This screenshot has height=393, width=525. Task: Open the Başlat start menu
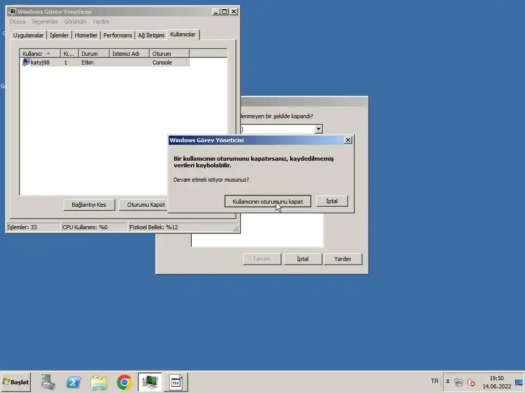click(x=15, y=382)
